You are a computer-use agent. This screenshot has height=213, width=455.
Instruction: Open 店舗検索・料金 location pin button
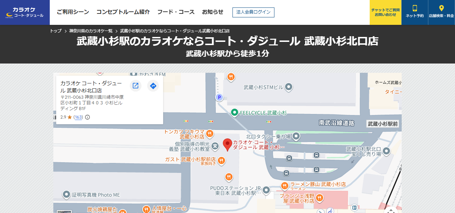[x=441, y=12]
